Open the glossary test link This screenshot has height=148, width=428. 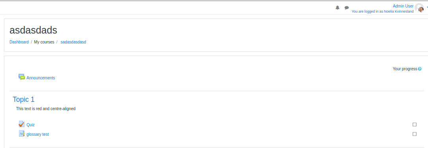point(37,134)
